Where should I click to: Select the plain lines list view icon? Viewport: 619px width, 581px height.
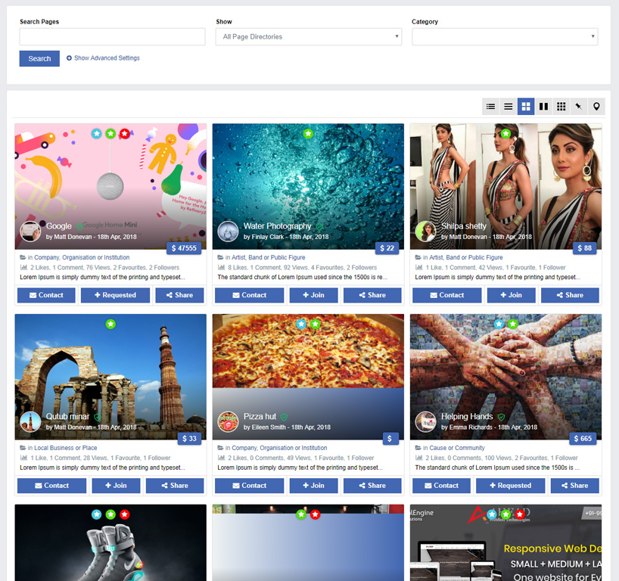[509, 107]
